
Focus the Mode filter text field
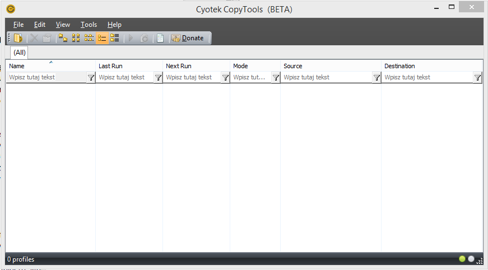(251, 77)
